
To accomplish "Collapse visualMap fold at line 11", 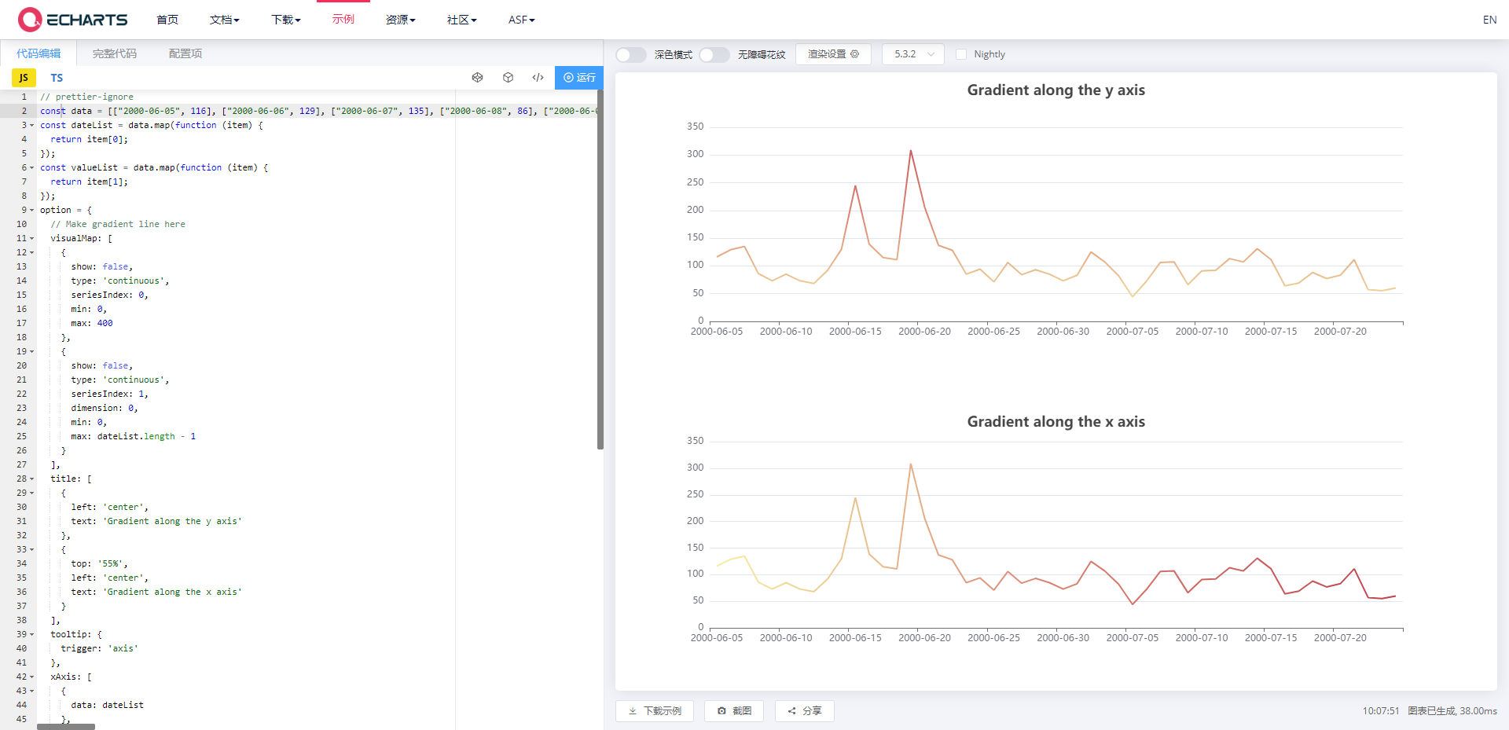I will pyautogui.click(x=31, y=239).
